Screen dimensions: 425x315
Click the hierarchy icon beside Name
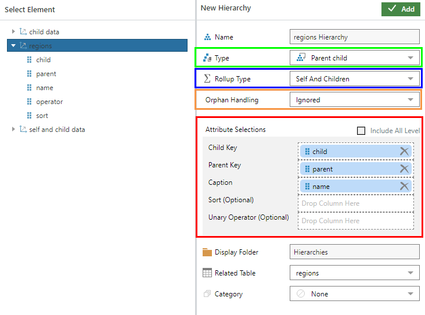207,37
